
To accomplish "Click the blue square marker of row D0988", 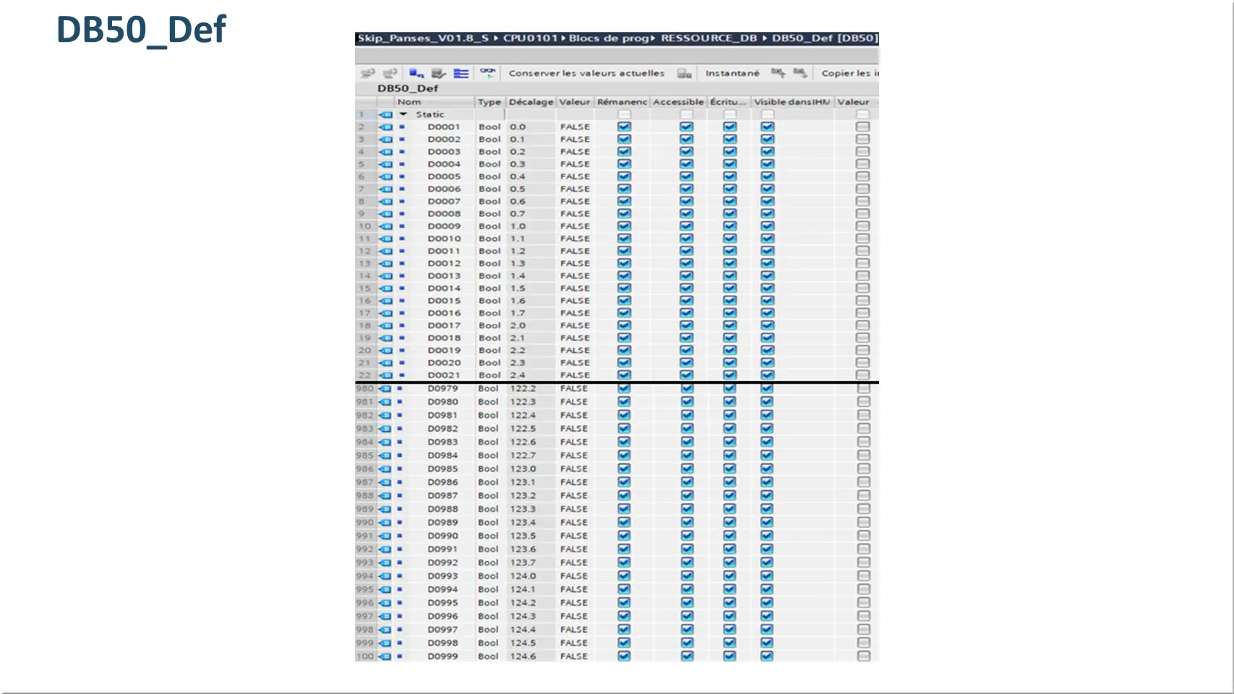I will click(x=399, y=509).
